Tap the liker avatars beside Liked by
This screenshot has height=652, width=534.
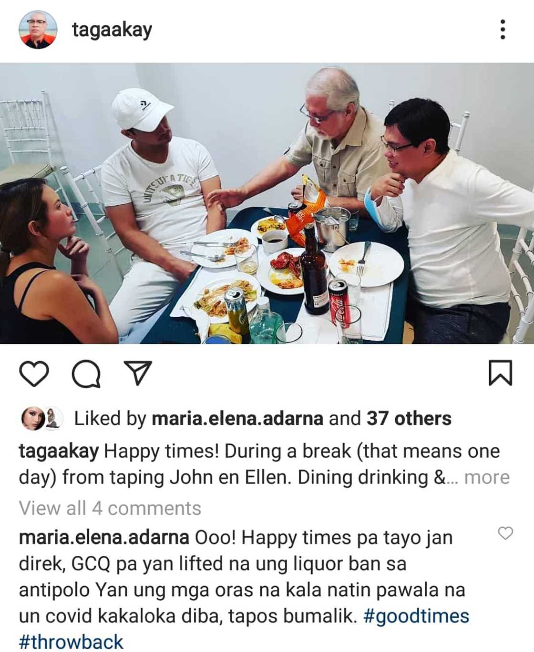(42, 419)
